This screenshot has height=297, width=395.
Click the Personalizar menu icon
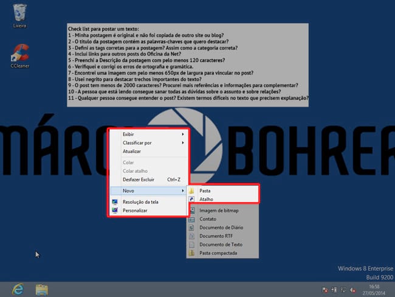point(115,211)
